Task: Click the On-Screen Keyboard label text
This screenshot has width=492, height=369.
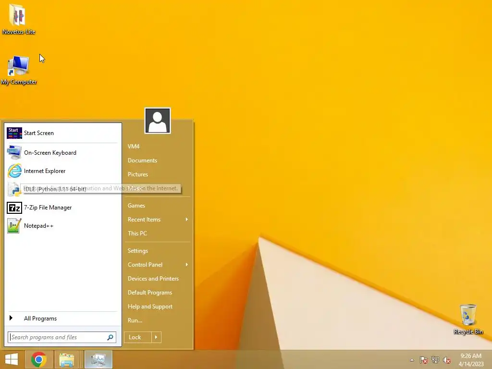Action: coord(50,153)
